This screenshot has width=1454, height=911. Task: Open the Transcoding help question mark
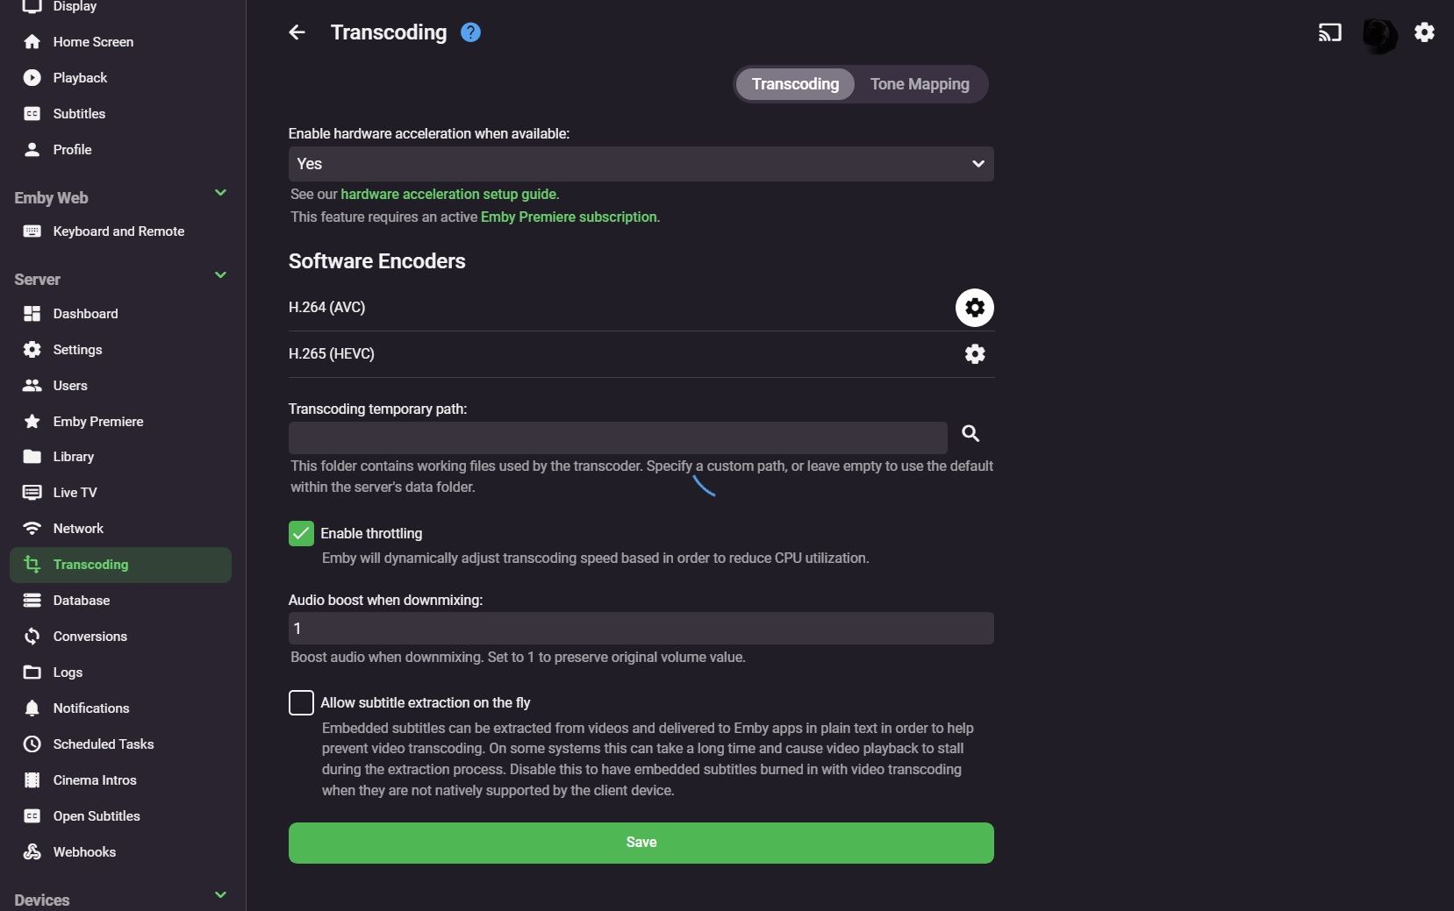(470, 32)
